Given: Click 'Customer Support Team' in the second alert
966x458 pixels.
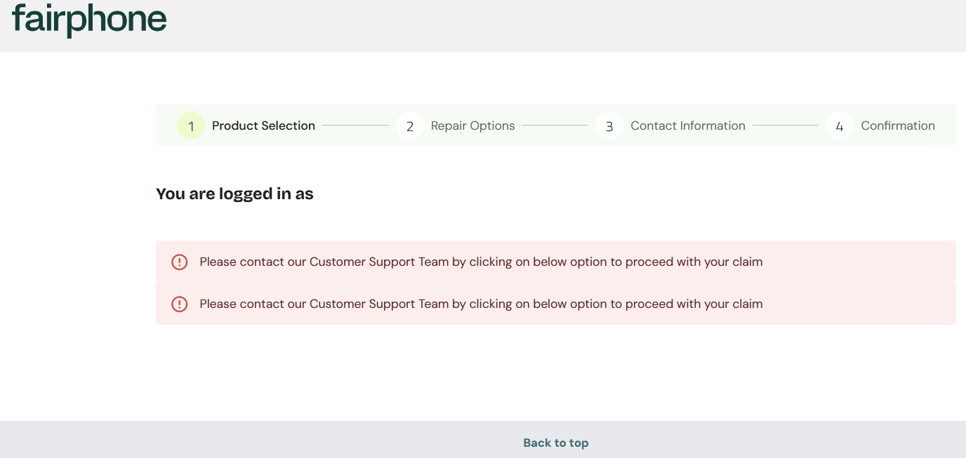Looking at the screenshot, I should pyautogui.click(x=378, y=304).
